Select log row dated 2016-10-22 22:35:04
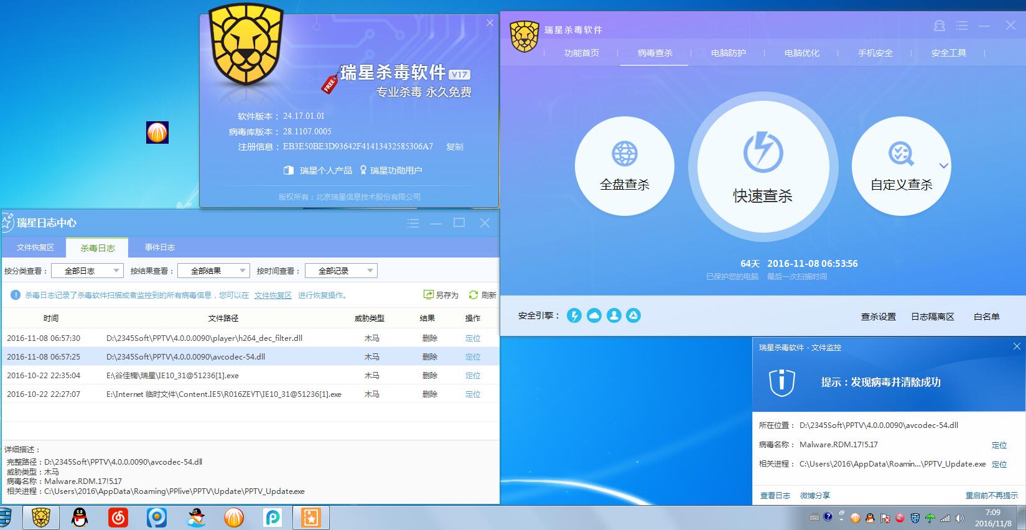Image resolution: width=1026 pixels, height=530 pixels. click(250, 375)
